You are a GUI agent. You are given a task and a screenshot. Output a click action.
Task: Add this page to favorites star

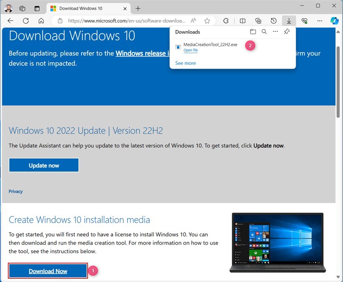point(207,21)
